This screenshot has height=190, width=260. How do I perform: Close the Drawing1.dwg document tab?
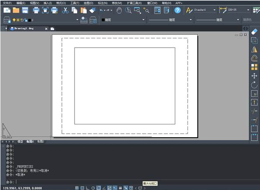tap(46, 29)
